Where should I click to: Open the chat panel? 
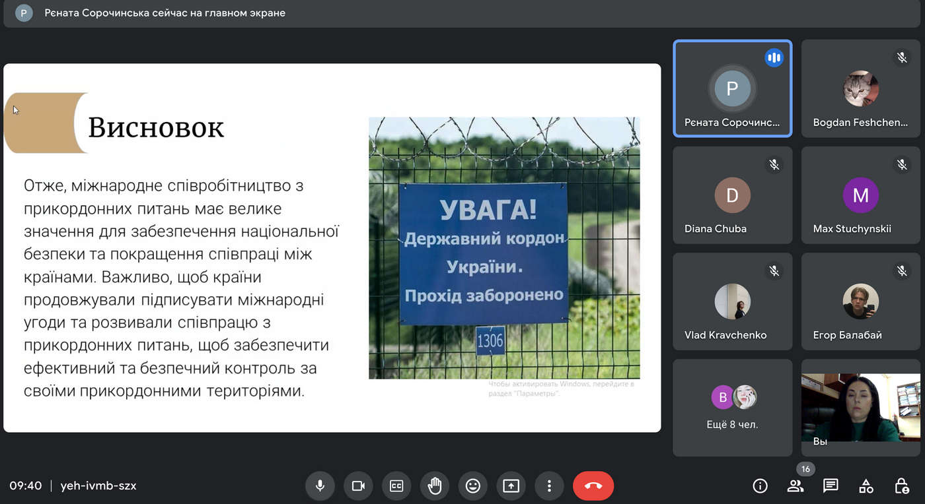[x=831, y=486]
